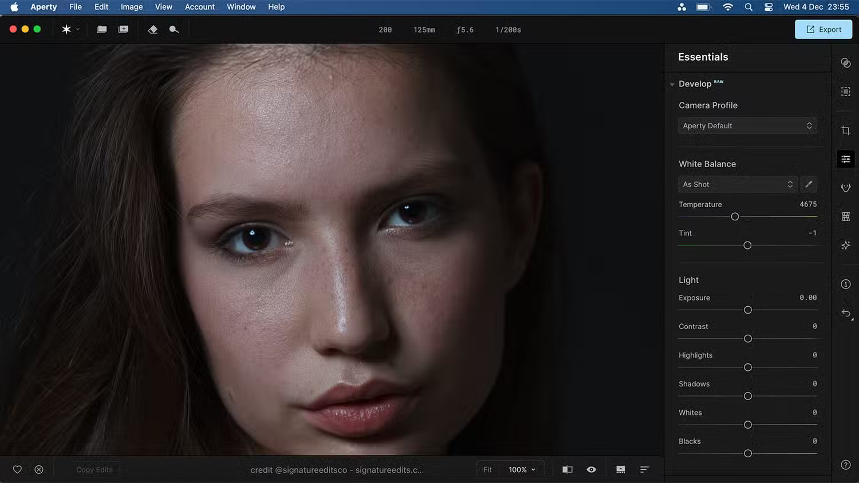Open the As Shot white balance dropdown
859x483 pixels.
[738, 184]
